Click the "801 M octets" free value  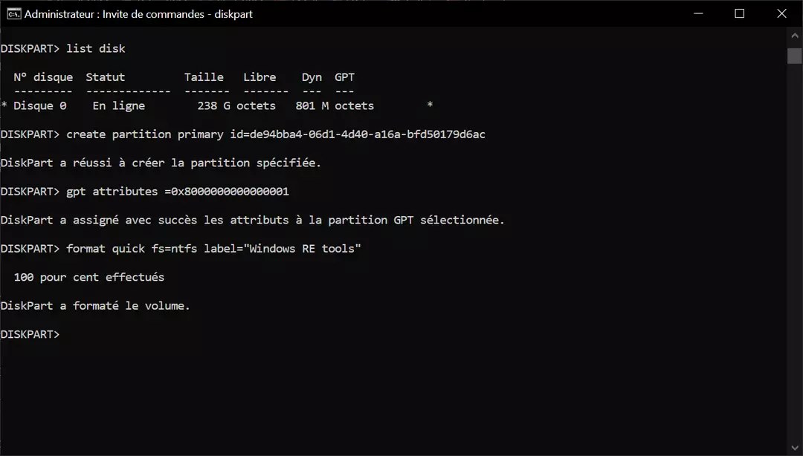click(335, 106)
